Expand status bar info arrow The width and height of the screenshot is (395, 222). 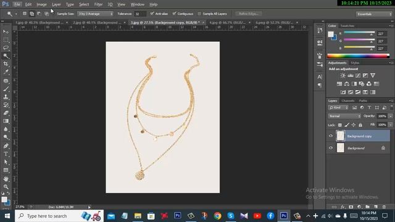click(x=89, y=207)
